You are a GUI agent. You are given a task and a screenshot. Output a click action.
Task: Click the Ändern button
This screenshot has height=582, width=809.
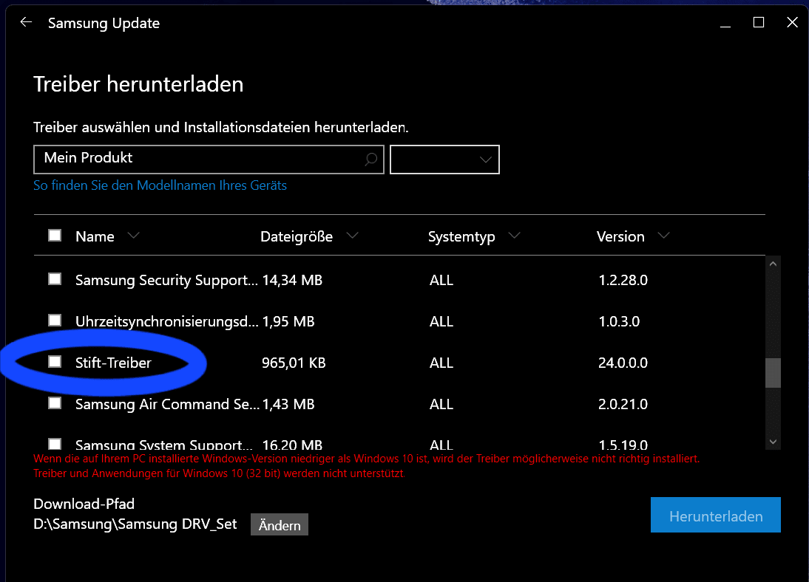tap(280, 525)
